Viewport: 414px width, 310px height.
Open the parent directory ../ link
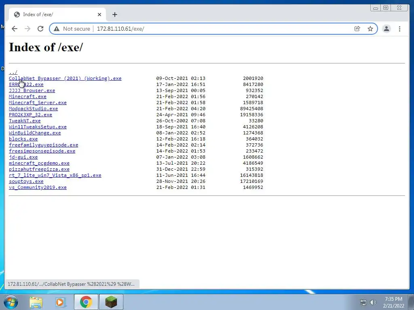click(13, 72)
